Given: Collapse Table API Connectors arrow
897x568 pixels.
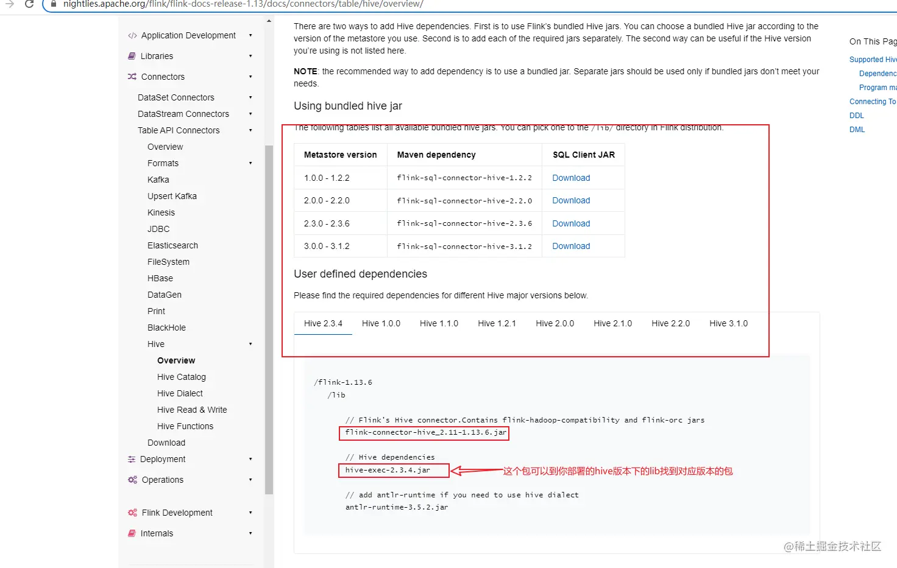Looking at the screenshot, I should (250, 130).
